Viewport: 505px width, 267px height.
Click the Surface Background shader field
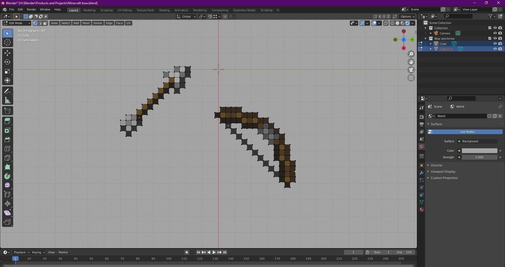click(477, 141)
